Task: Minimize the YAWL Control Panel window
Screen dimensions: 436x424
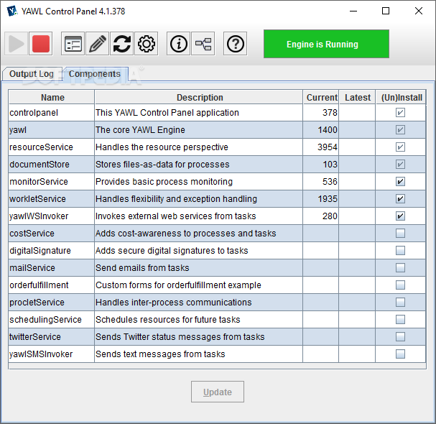Action: tap(353, 11)
